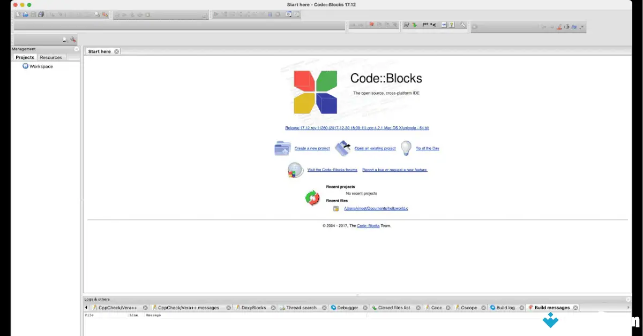Viewport: 643px width, 336px height.
Task: Click the dropdown arrow on the rightmost toolbar
Action: (x=582, y=26)
